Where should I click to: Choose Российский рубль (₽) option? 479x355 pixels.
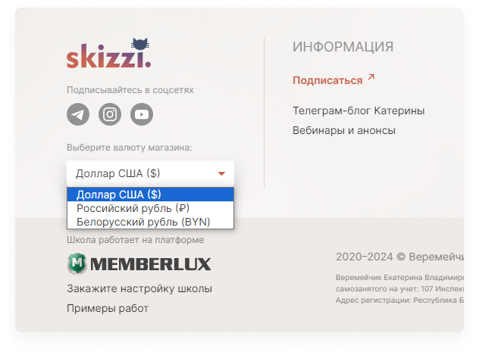tap(150, 208)
